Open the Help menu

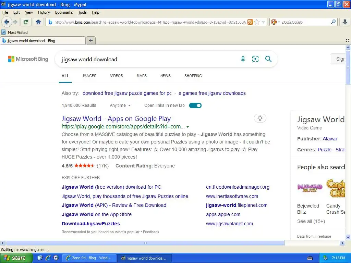pyautogui.click(x=96, y=12)
